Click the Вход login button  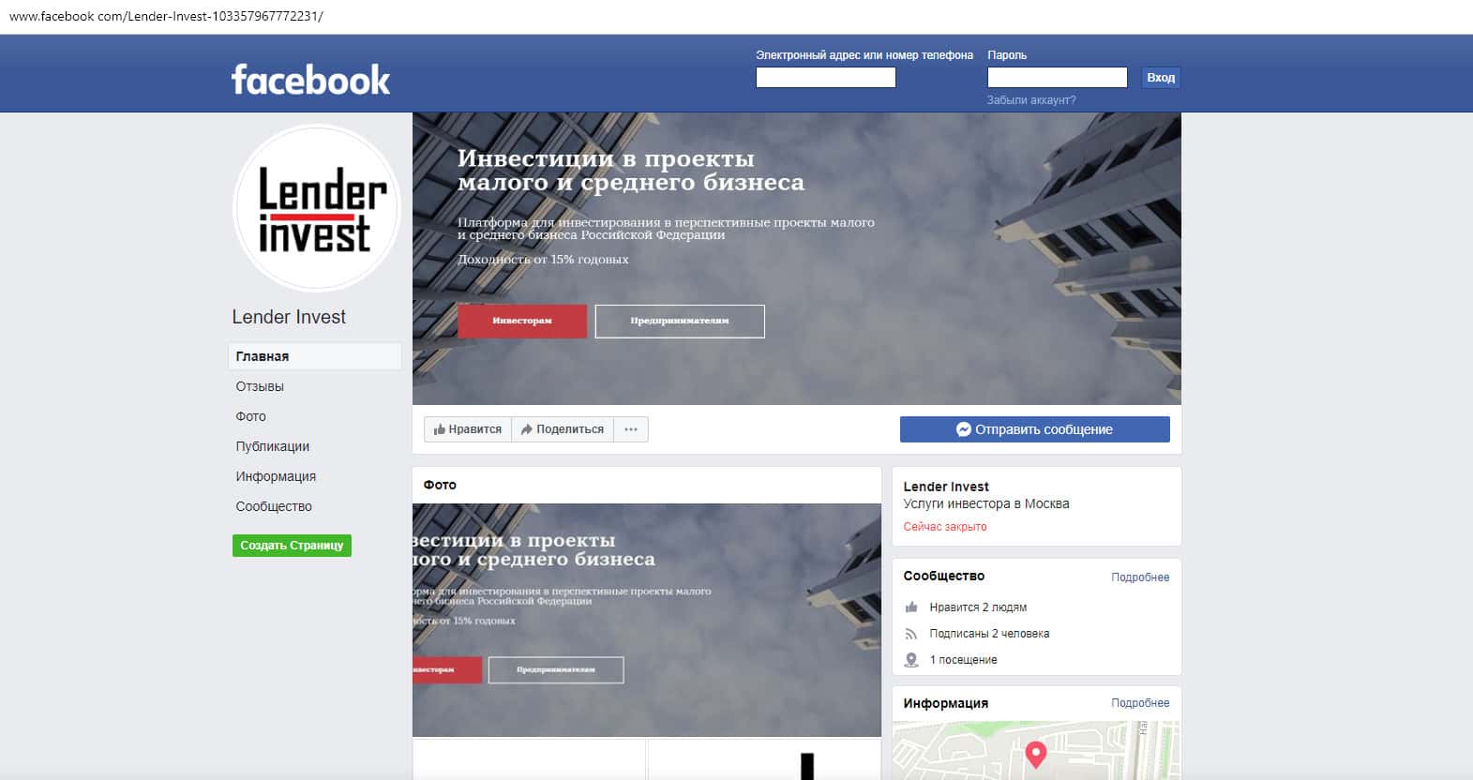tap(1161, 78)
